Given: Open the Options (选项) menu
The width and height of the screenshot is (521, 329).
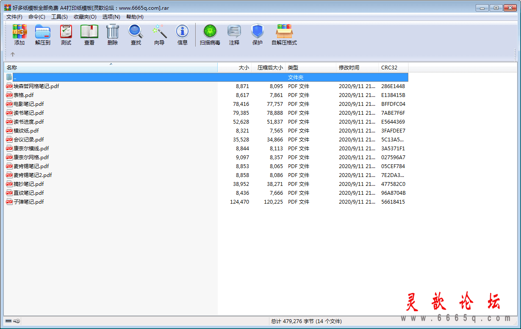Looking at the screenshot, I should pyautogui.click(x=111, y=17).
